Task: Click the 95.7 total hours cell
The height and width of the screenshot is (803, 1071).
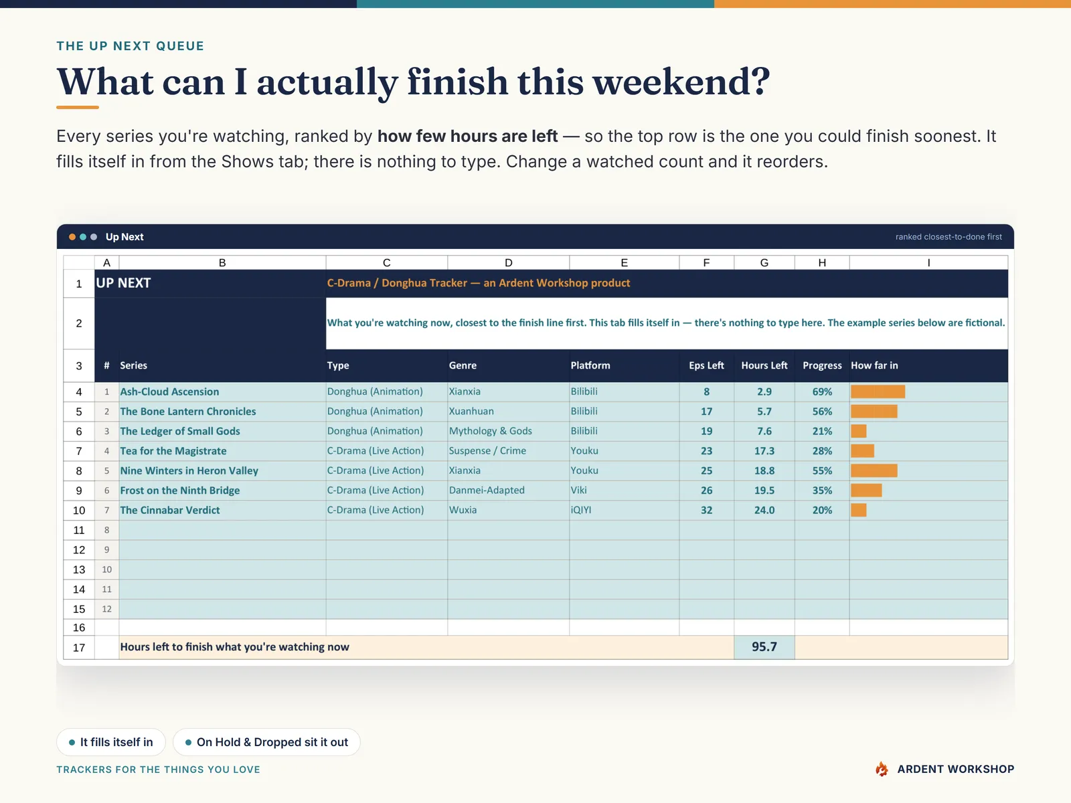Action: (x=764, y=647)
